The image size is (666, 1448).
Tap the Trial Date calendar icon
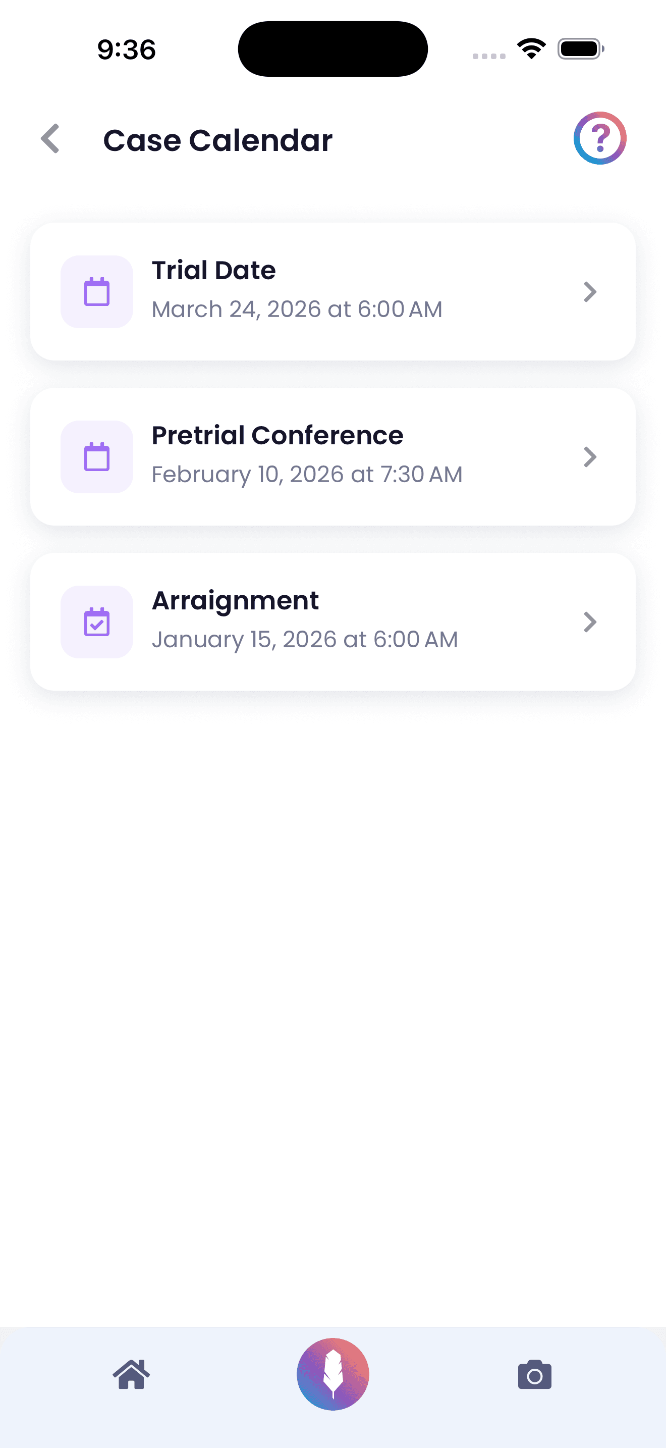click(x=96, y=292)
